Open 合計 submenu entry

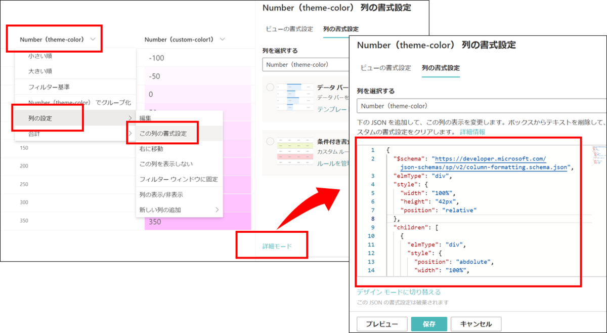coord(75,134)
